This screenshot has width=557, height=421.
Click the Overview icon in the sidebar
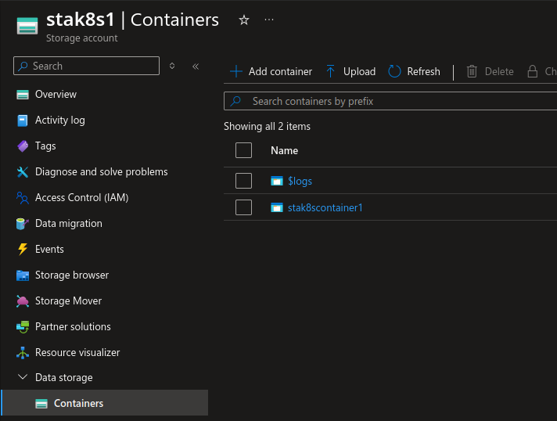23,95
